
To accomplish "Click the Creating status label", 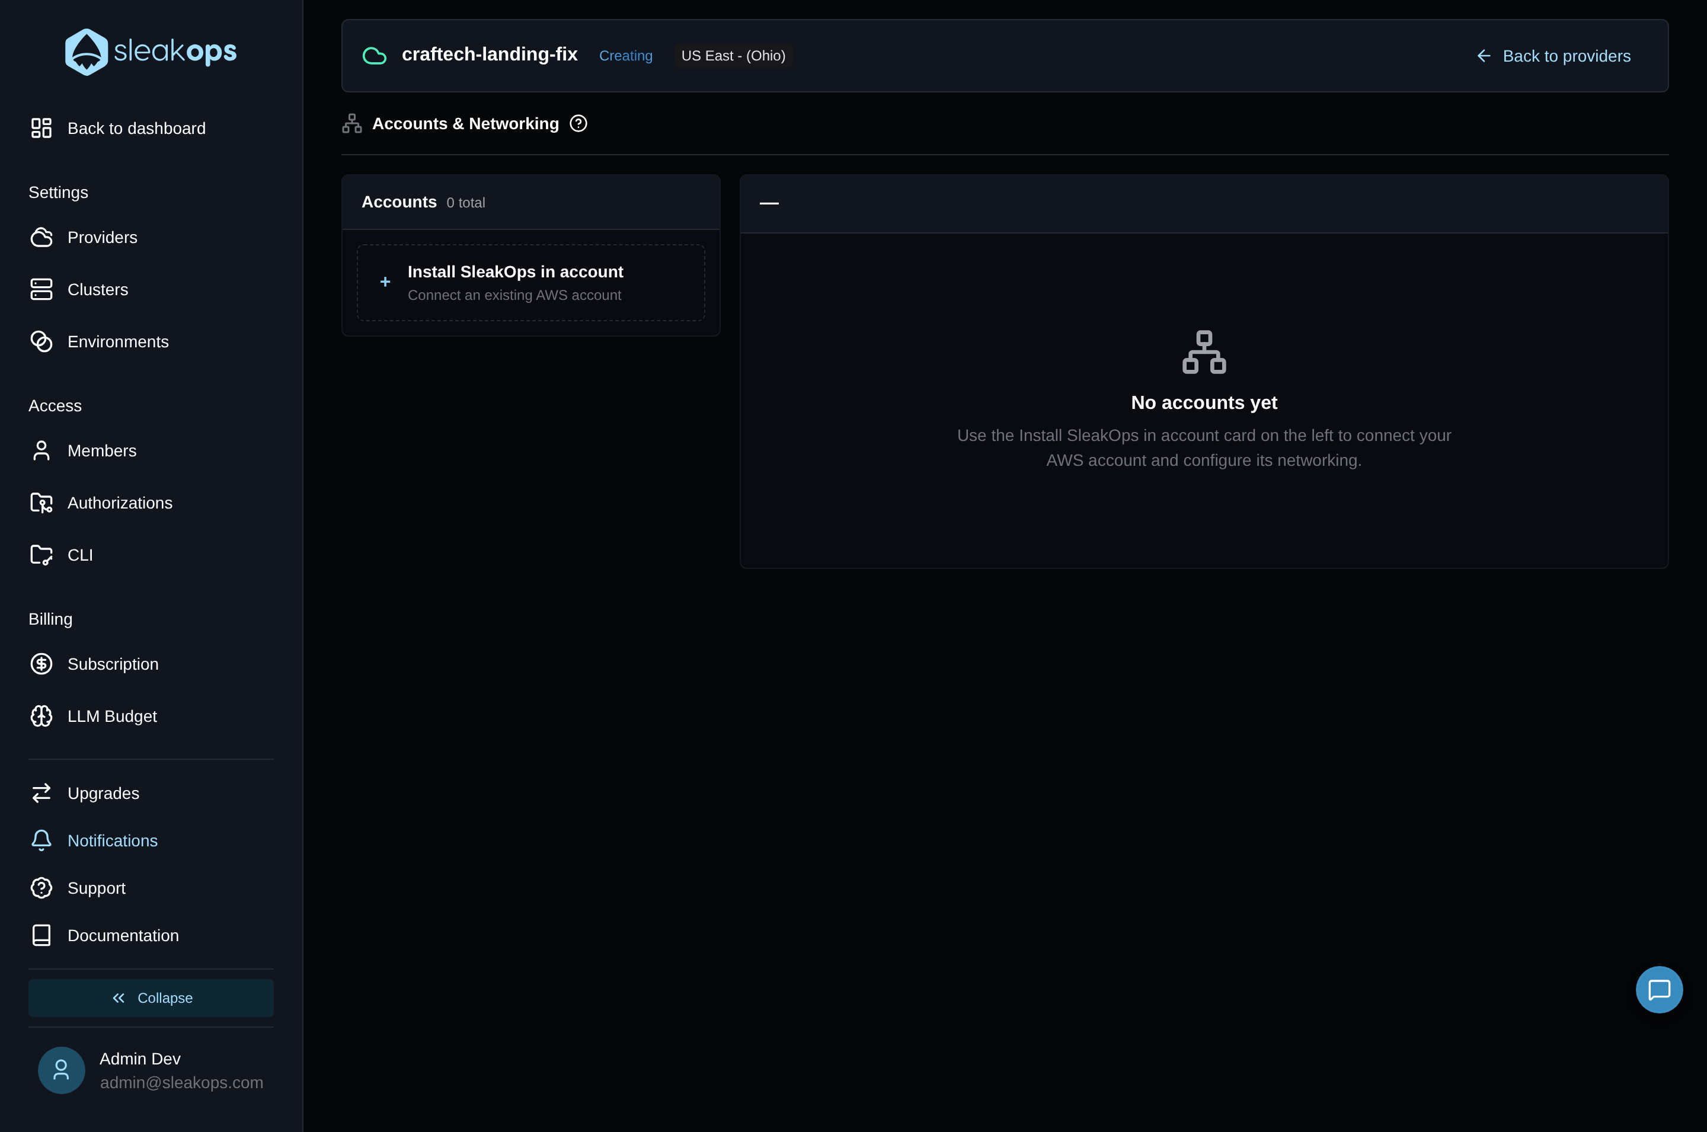I will 626,56.
